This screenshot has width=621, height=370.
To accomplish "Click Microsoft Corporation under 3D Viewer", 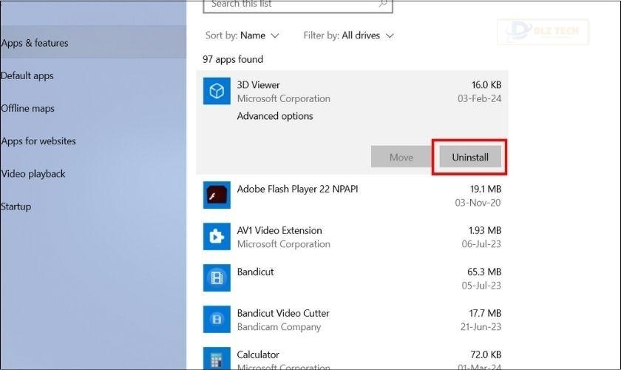I will pos(284,98).
